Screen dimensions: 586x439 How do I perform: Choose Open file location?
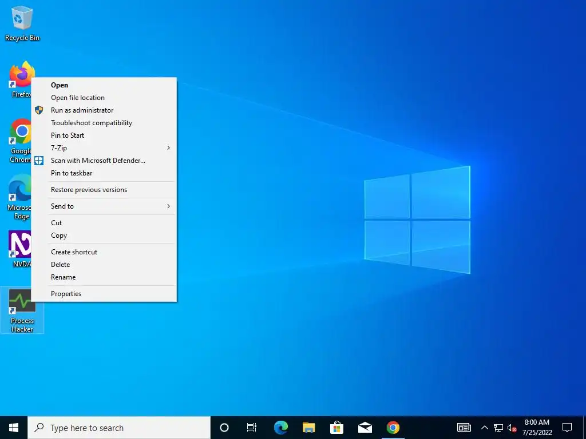pyautogui.click(x=104, y=98)
